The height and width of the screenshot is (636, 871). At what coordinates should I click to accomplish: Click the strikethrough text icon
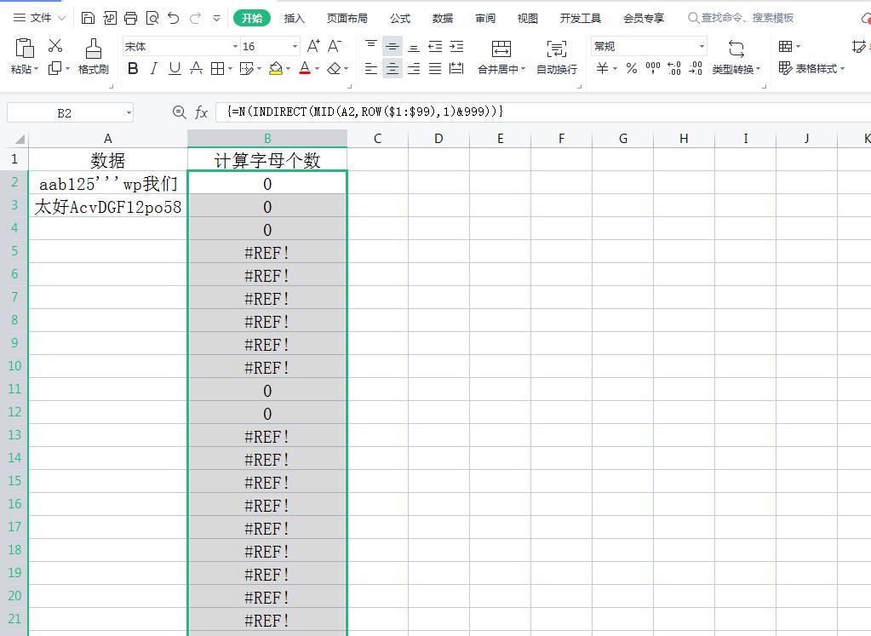click(x=196, y=68)
